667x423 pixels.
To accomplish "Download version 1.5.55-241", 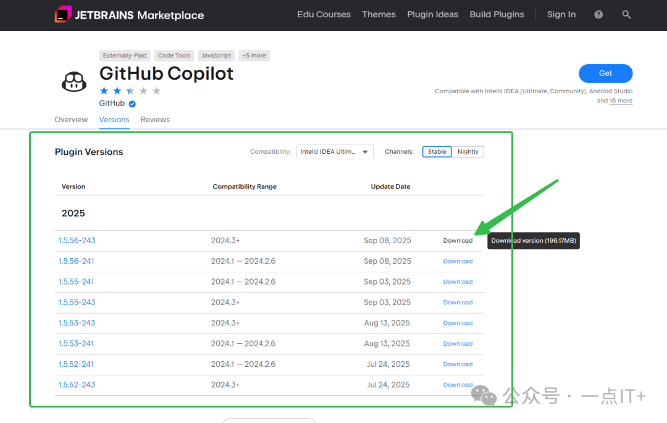I will click(x=458, y=282).
